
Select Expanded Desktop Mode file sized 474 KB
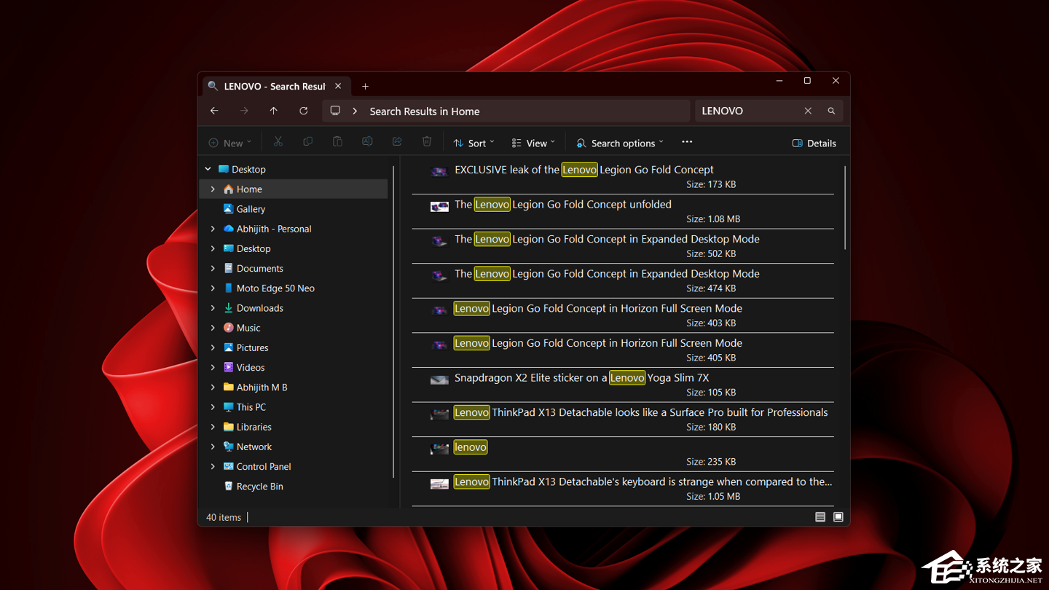tap(623, 281)
